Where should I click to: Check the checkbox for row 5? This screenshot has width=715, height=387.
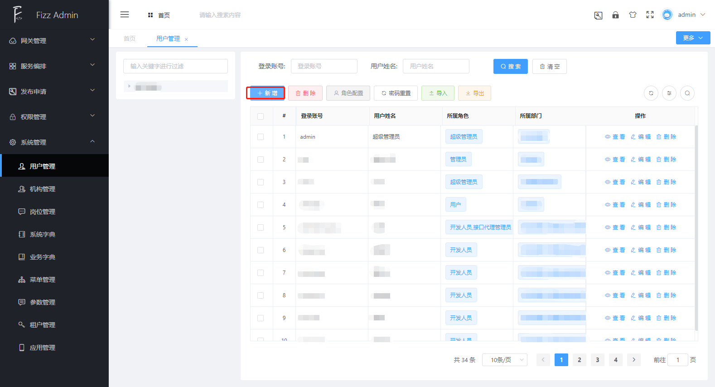pyautogui.click(x=261, y=227)
